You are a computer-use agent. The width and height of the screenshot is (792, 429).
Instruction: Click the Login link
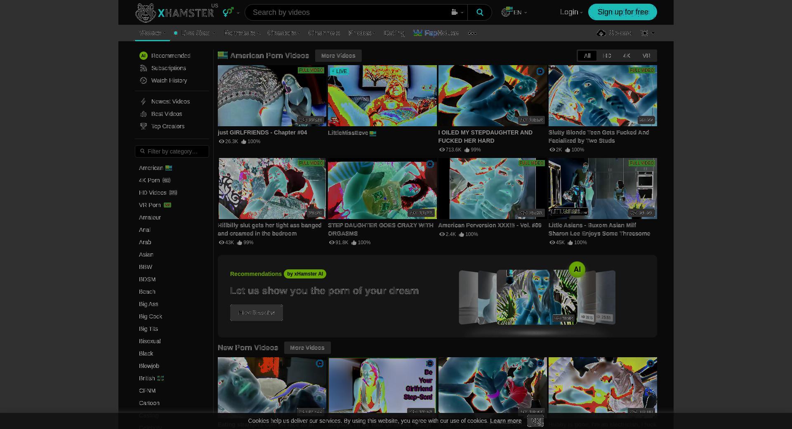tap(569, 12)
